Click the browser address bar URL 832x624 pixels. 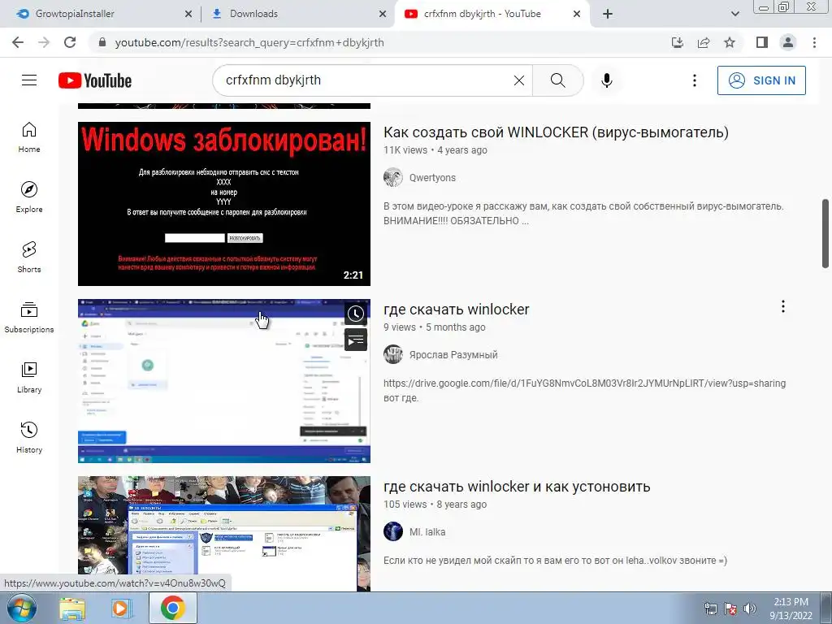pos(249,42)
